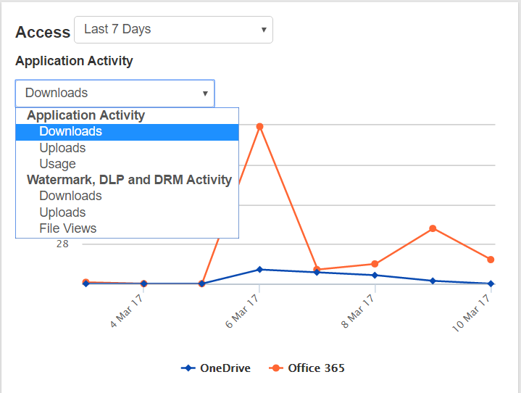This screenshot has width=521, height=393.
Task: Collapse the Downloads activity type combo box
Action: [x=115, y=93]
